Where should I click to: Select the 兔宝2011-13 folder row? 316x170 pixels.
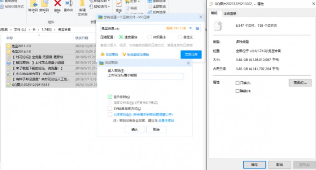tap(51, 46)
